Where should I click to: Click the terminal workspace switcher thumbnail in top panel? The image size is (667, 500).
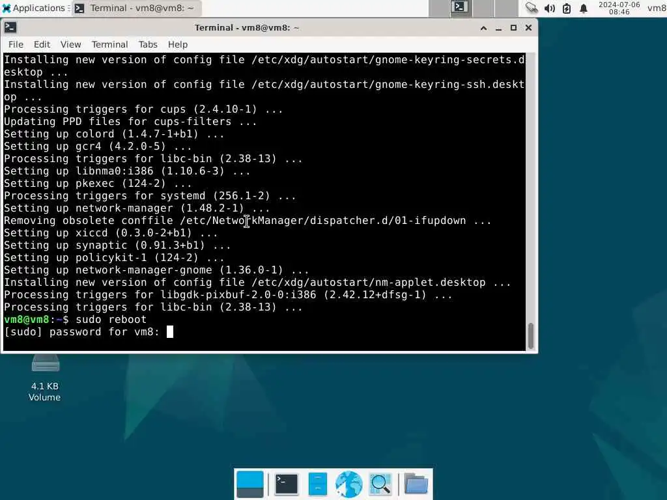coord(461,8)
